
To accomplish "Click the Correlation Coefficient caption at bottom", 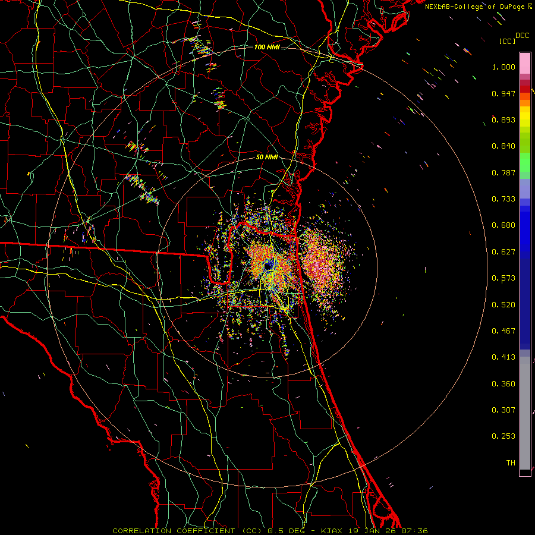I will (270, 531).
